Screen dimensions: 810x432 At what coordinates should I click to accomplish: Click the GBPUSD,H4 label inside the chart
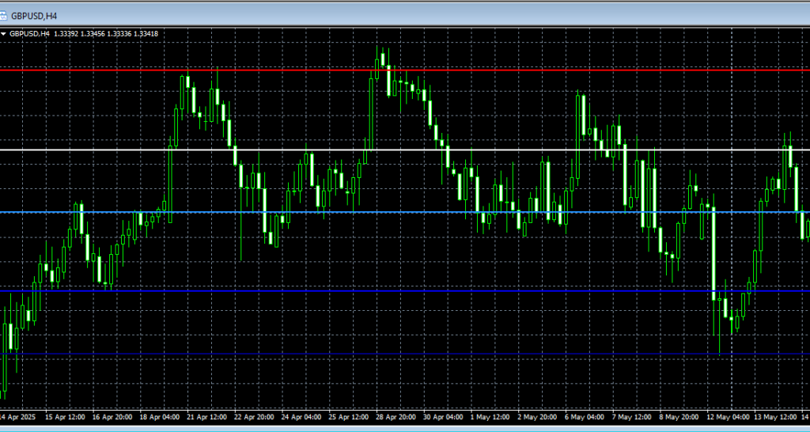[x=29, y=33]
